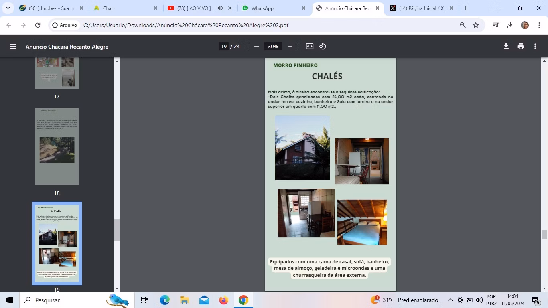Show hidden system tray icons

450,300
